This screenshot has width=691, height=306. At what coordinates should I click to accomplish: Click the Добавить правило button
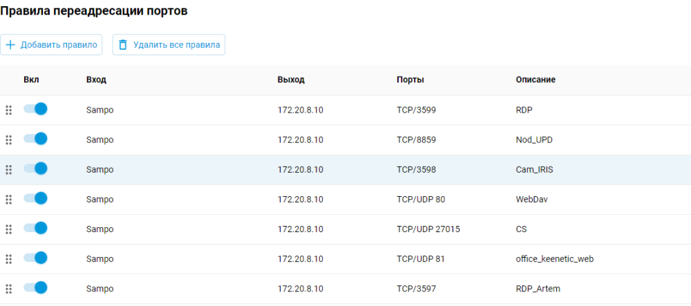[52, 45]
